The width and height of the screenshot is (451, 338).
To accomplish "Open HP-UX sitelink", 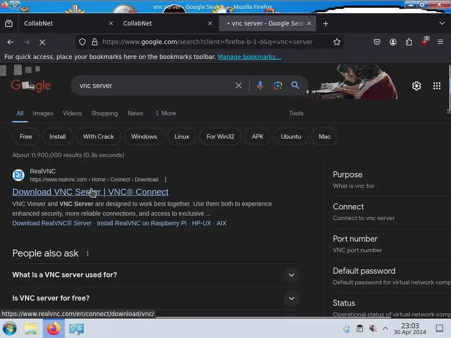I will coord(201,223).
